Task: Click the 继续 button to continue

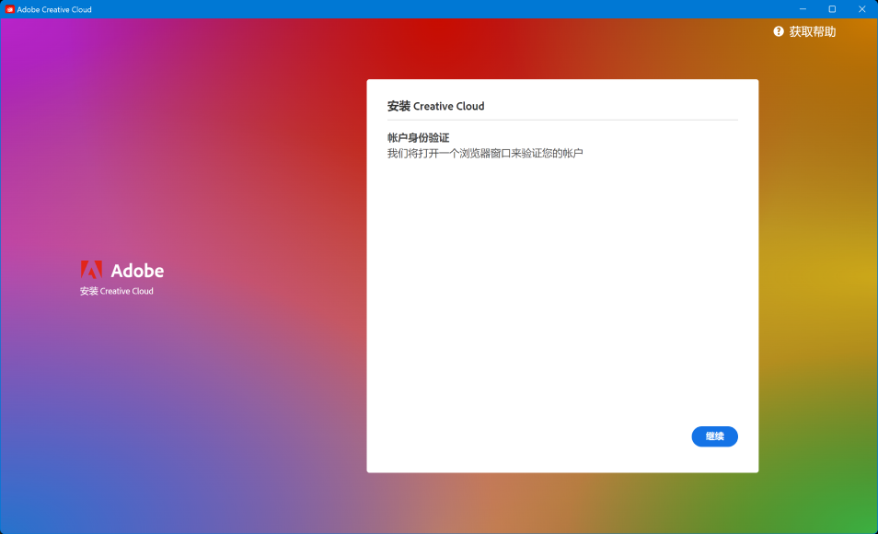Action: (714, 436)
